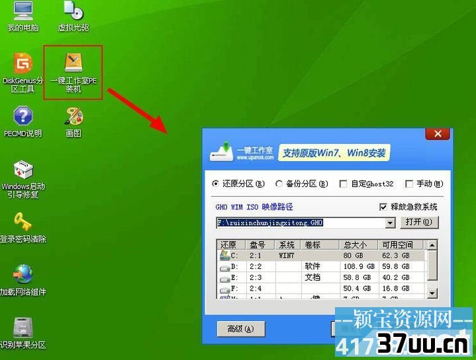Enable the 自定Ghost32 checkbox

(343, 184)
